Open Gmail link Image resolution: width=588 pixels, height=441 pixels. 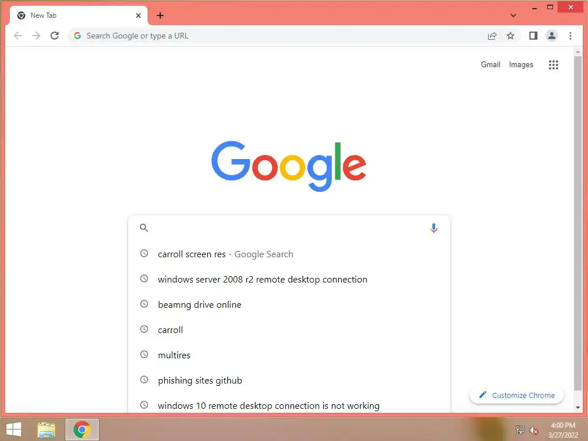tap(490, 64)
